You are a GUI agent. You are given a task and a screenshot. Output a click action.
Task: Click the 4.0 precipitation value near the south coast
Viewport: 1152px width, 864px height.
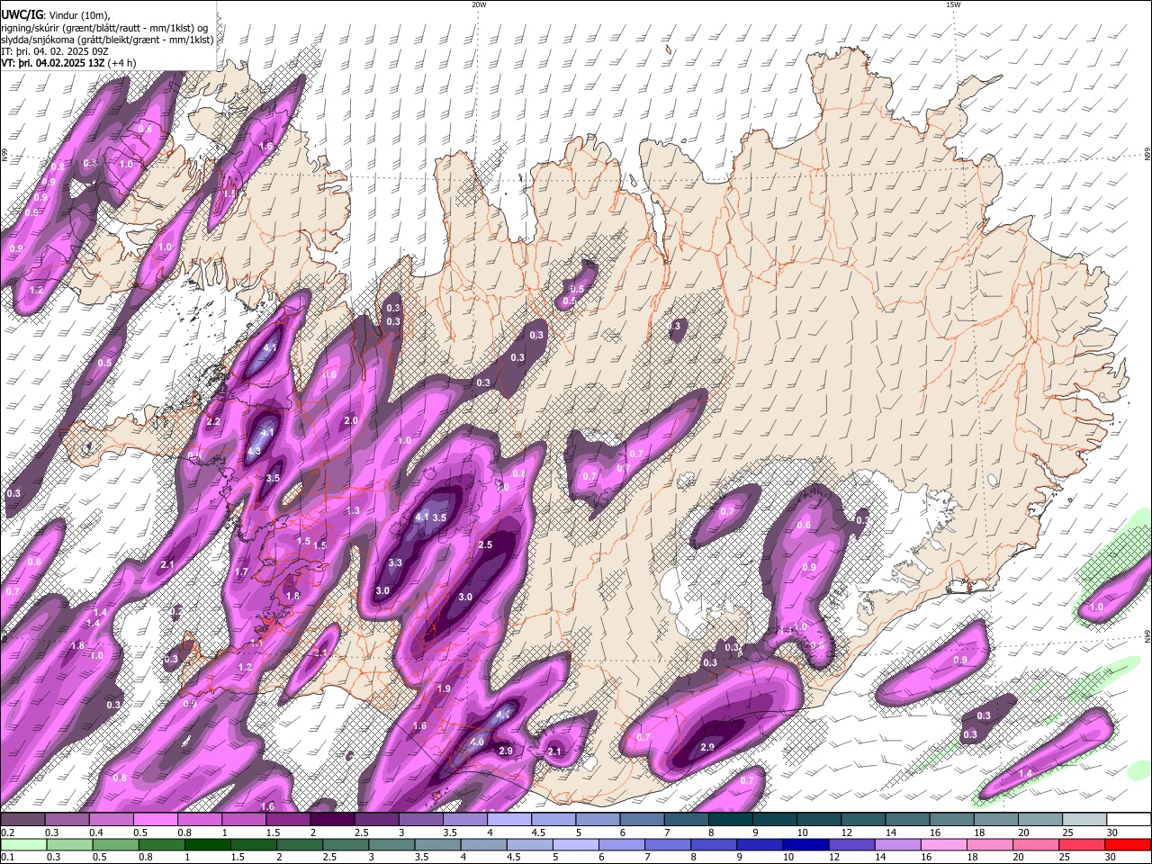pos(477,742)
